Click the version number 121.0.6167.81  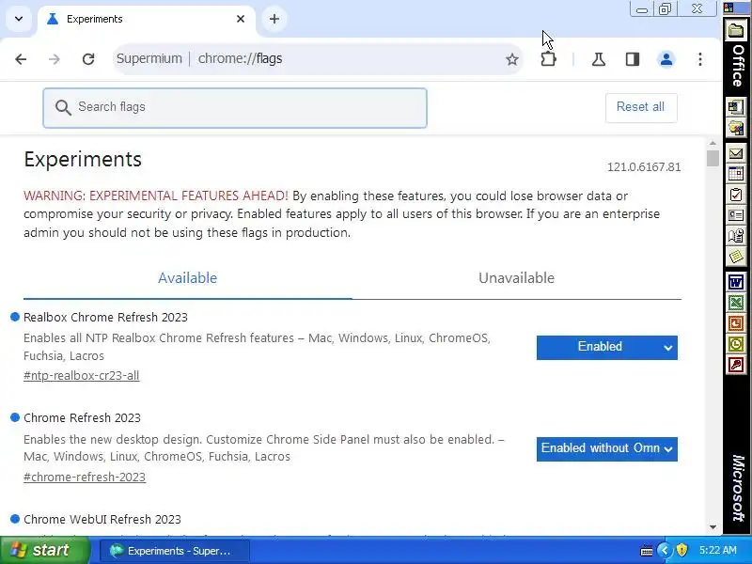(x=644, y=167)
